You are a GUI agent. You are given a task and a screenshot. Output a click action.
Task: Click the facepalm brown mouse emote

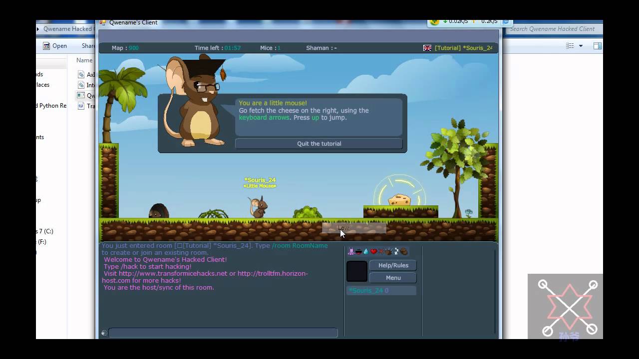[x=404, y=251]
